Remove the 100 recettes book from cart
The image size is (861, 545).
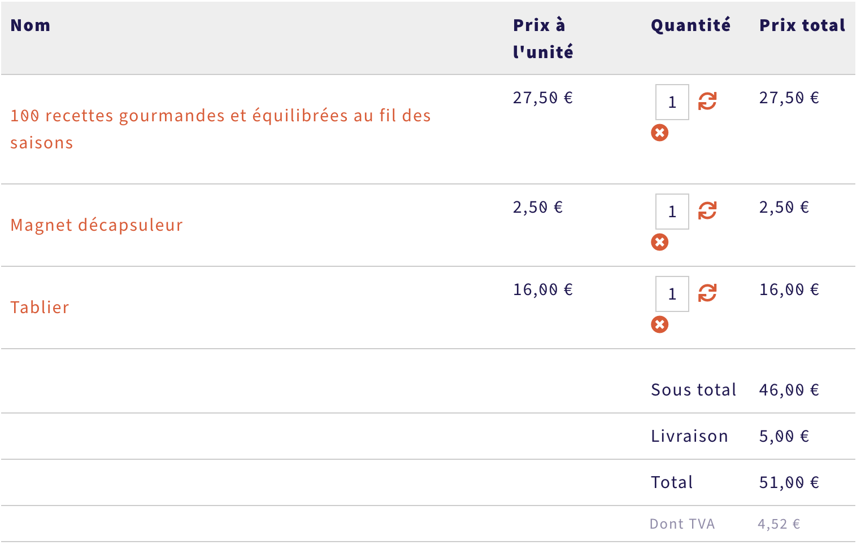click(659, 133)
